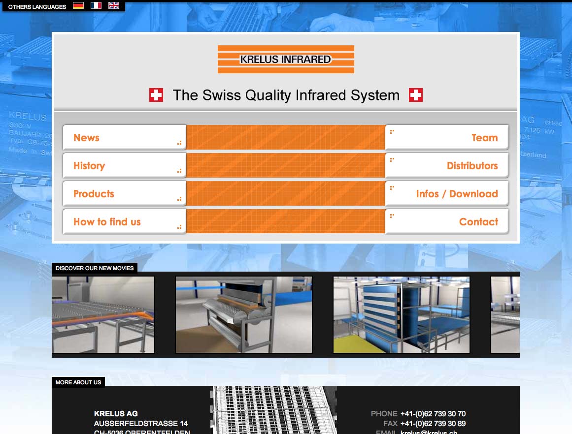The image size is (572, 434).
Task: Click the Krelus Infrared orange logo
Action: pyautogui.click(x=286, y=59)
